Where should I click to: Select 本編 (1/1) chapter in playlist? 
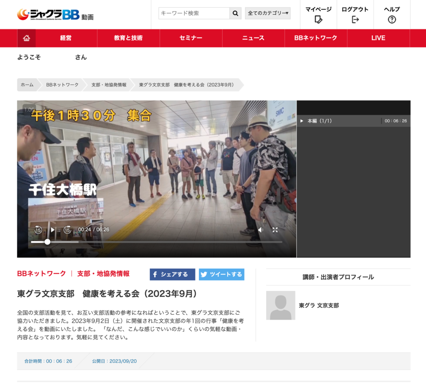[354, 121]
